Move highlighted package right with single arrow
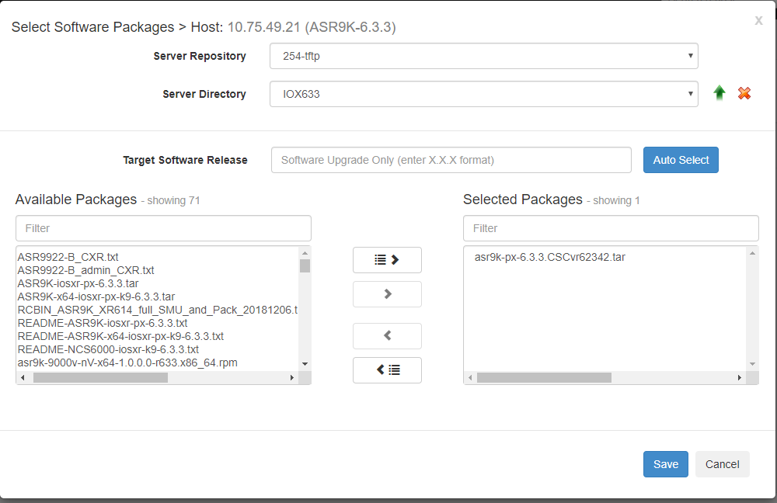This screenshot has height=503, width=777. pyautogui.click(x=387, y=294)
